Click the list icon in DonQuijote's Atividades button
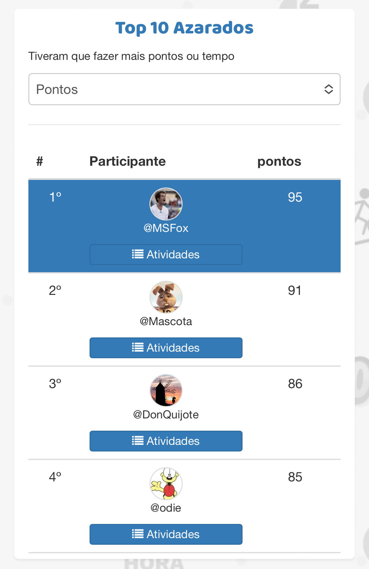Screen dimensions: 369x569 (138, 441)
